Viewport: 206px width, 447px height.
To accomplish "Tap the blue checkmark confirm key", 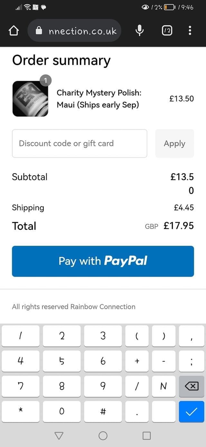I will click(191, 411).
